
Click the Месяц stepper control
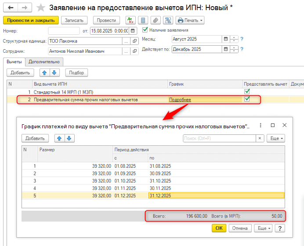234,39
